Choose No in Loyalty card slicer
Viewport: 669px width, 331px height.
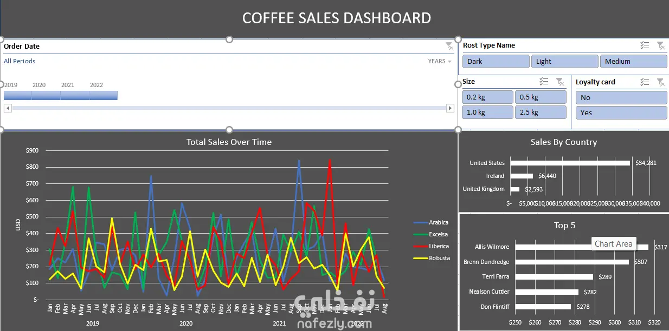point(621,97)
